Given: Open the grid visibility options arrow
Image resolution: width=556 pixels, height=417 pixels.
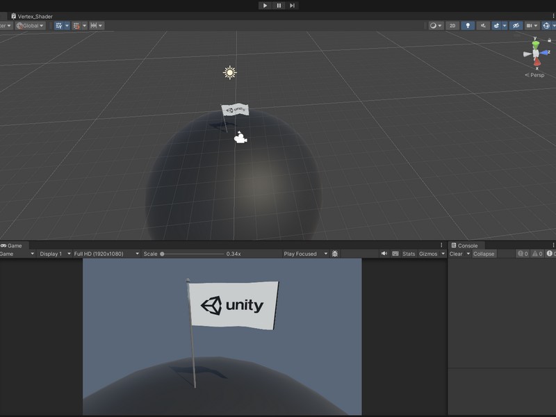Looking at the screenshot, I should [x=67, y=26].
